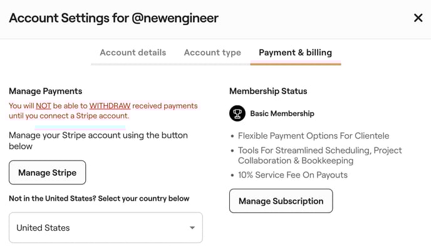Click the Membership Status heading
This screenshot has width=431, height=252.
(x=268, y=91)
